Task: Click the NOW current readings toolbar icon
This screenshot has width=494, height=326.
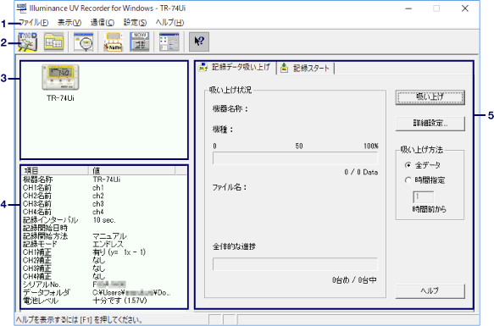Action: 140,41
